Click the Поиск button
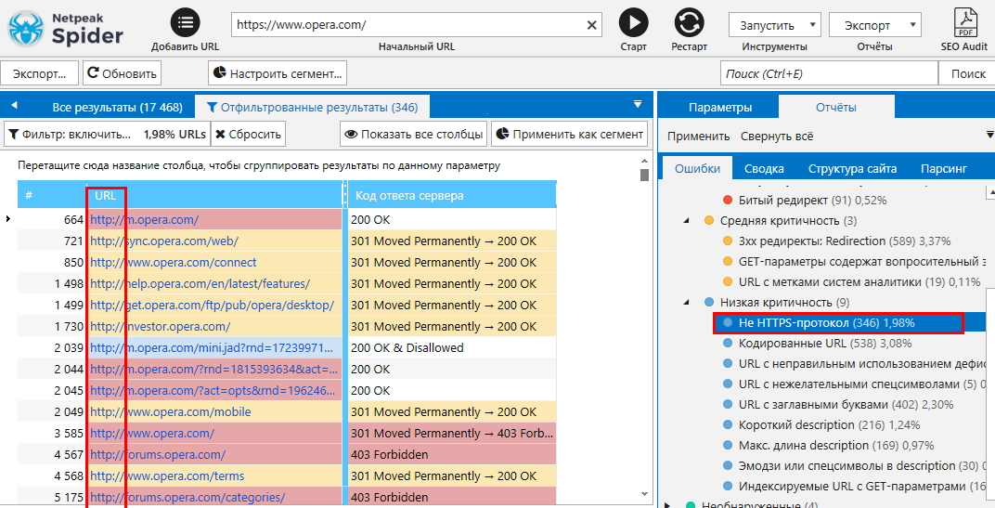995x508 pixels. pos(968,73)
